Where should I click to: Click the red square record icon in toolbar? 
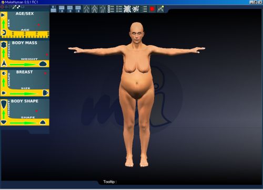[152, 9]
